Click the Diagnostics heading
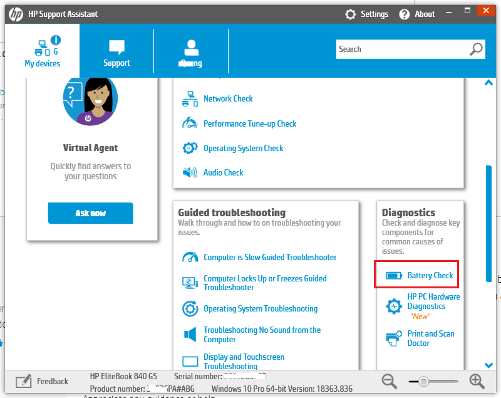The image size is (501, 398). pyautogui.click(x=409, y=212)
